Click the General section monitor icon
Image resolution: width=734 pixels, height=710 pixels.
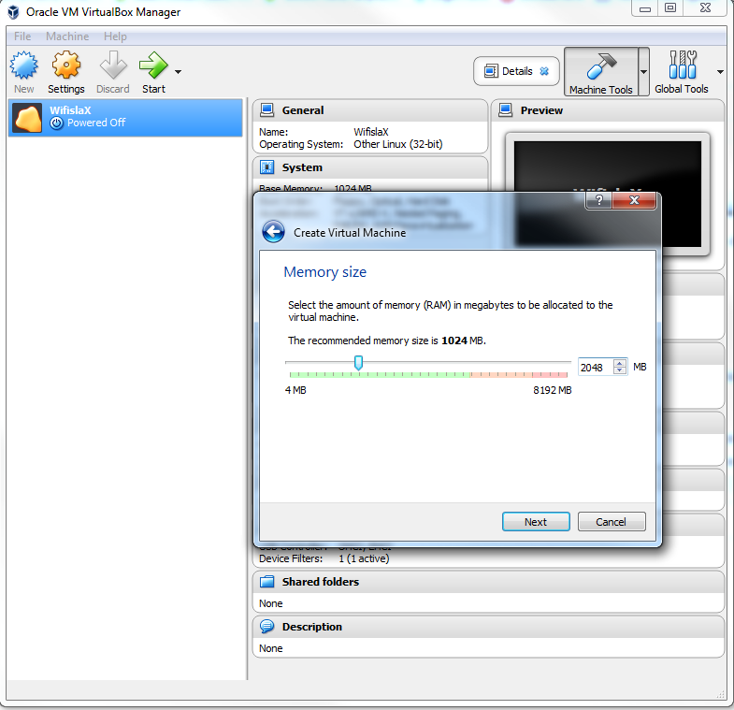click(266, 110)
